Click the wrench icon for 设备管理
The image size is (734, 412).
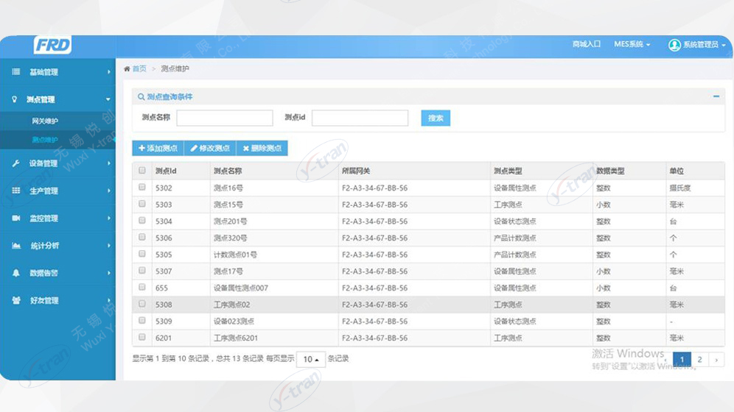point(15,163)
